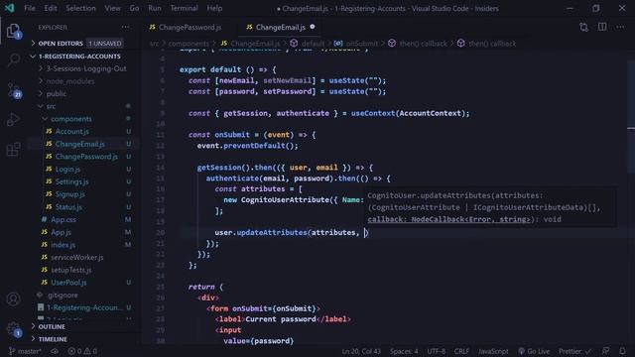Image resolution: width=635 pixels, height=357 pixels.
Task: Open Source Control view with 21 badge
Action: [13, 90]
